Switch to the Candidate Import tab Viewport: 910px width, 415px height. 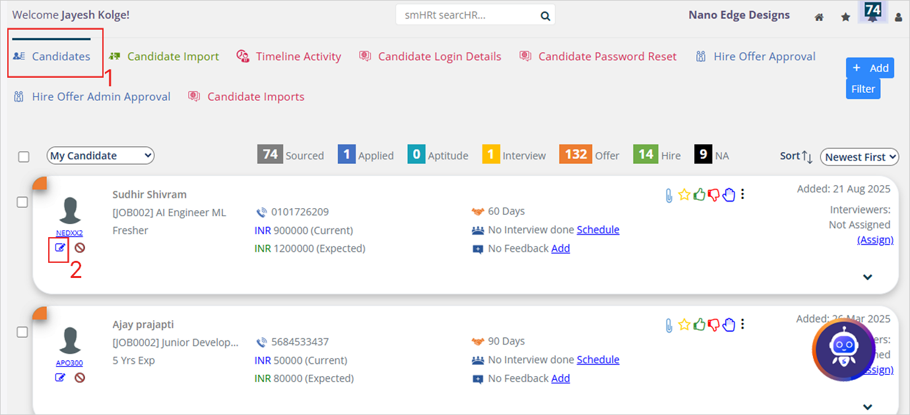173,57
